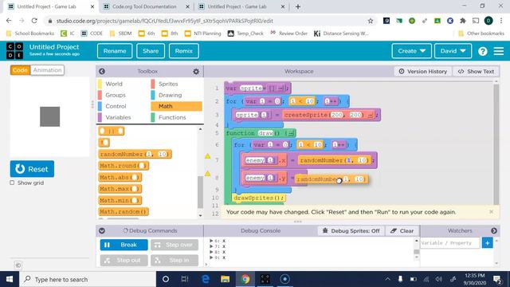The height and width of the screenshot is (287, 510).
Task: Open Task View in taskbar
Action: click(x=185, y=279)
